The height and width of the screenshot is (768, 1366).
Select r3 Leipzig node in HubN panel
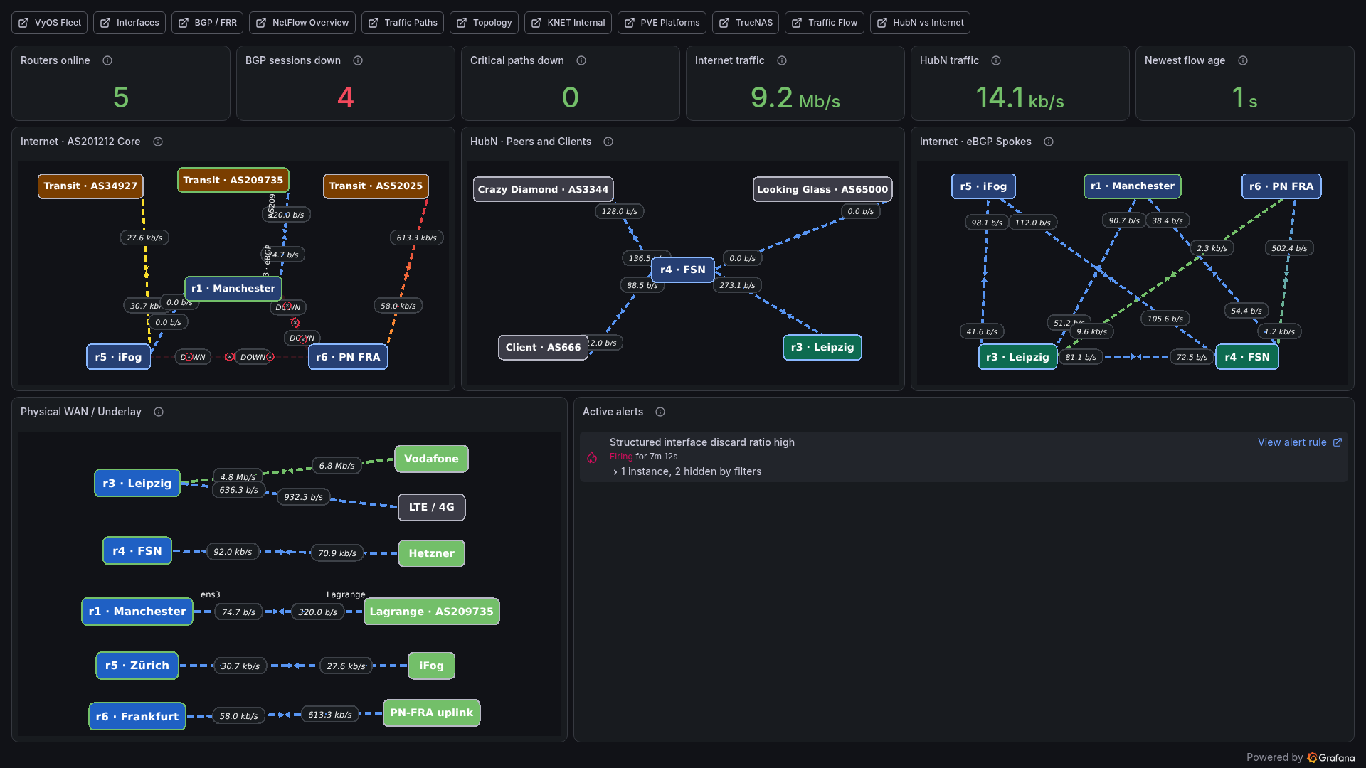(822, 348)
